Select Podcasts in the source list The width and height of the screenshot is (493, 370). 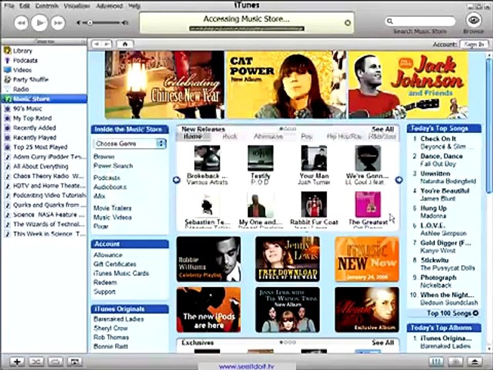pos(44,61)
